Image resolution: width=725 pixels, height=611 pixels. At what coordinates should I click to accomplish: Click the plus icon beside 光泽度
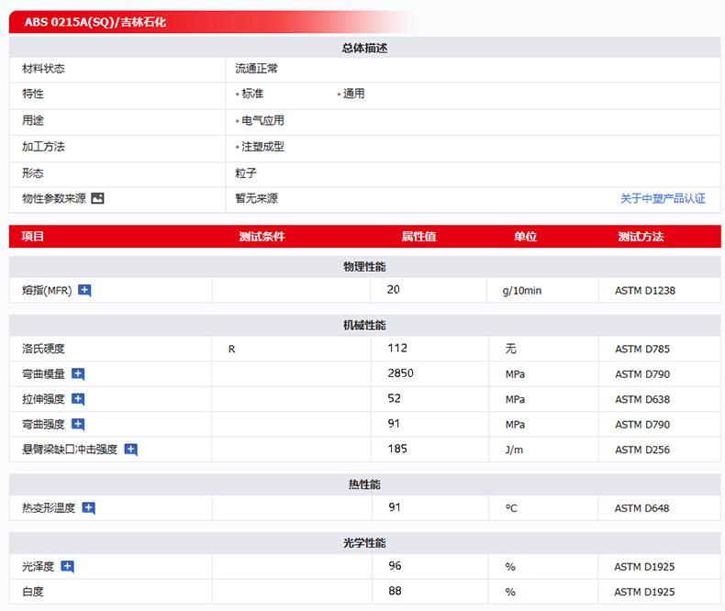pyautogui.click(x=67, y=567)
